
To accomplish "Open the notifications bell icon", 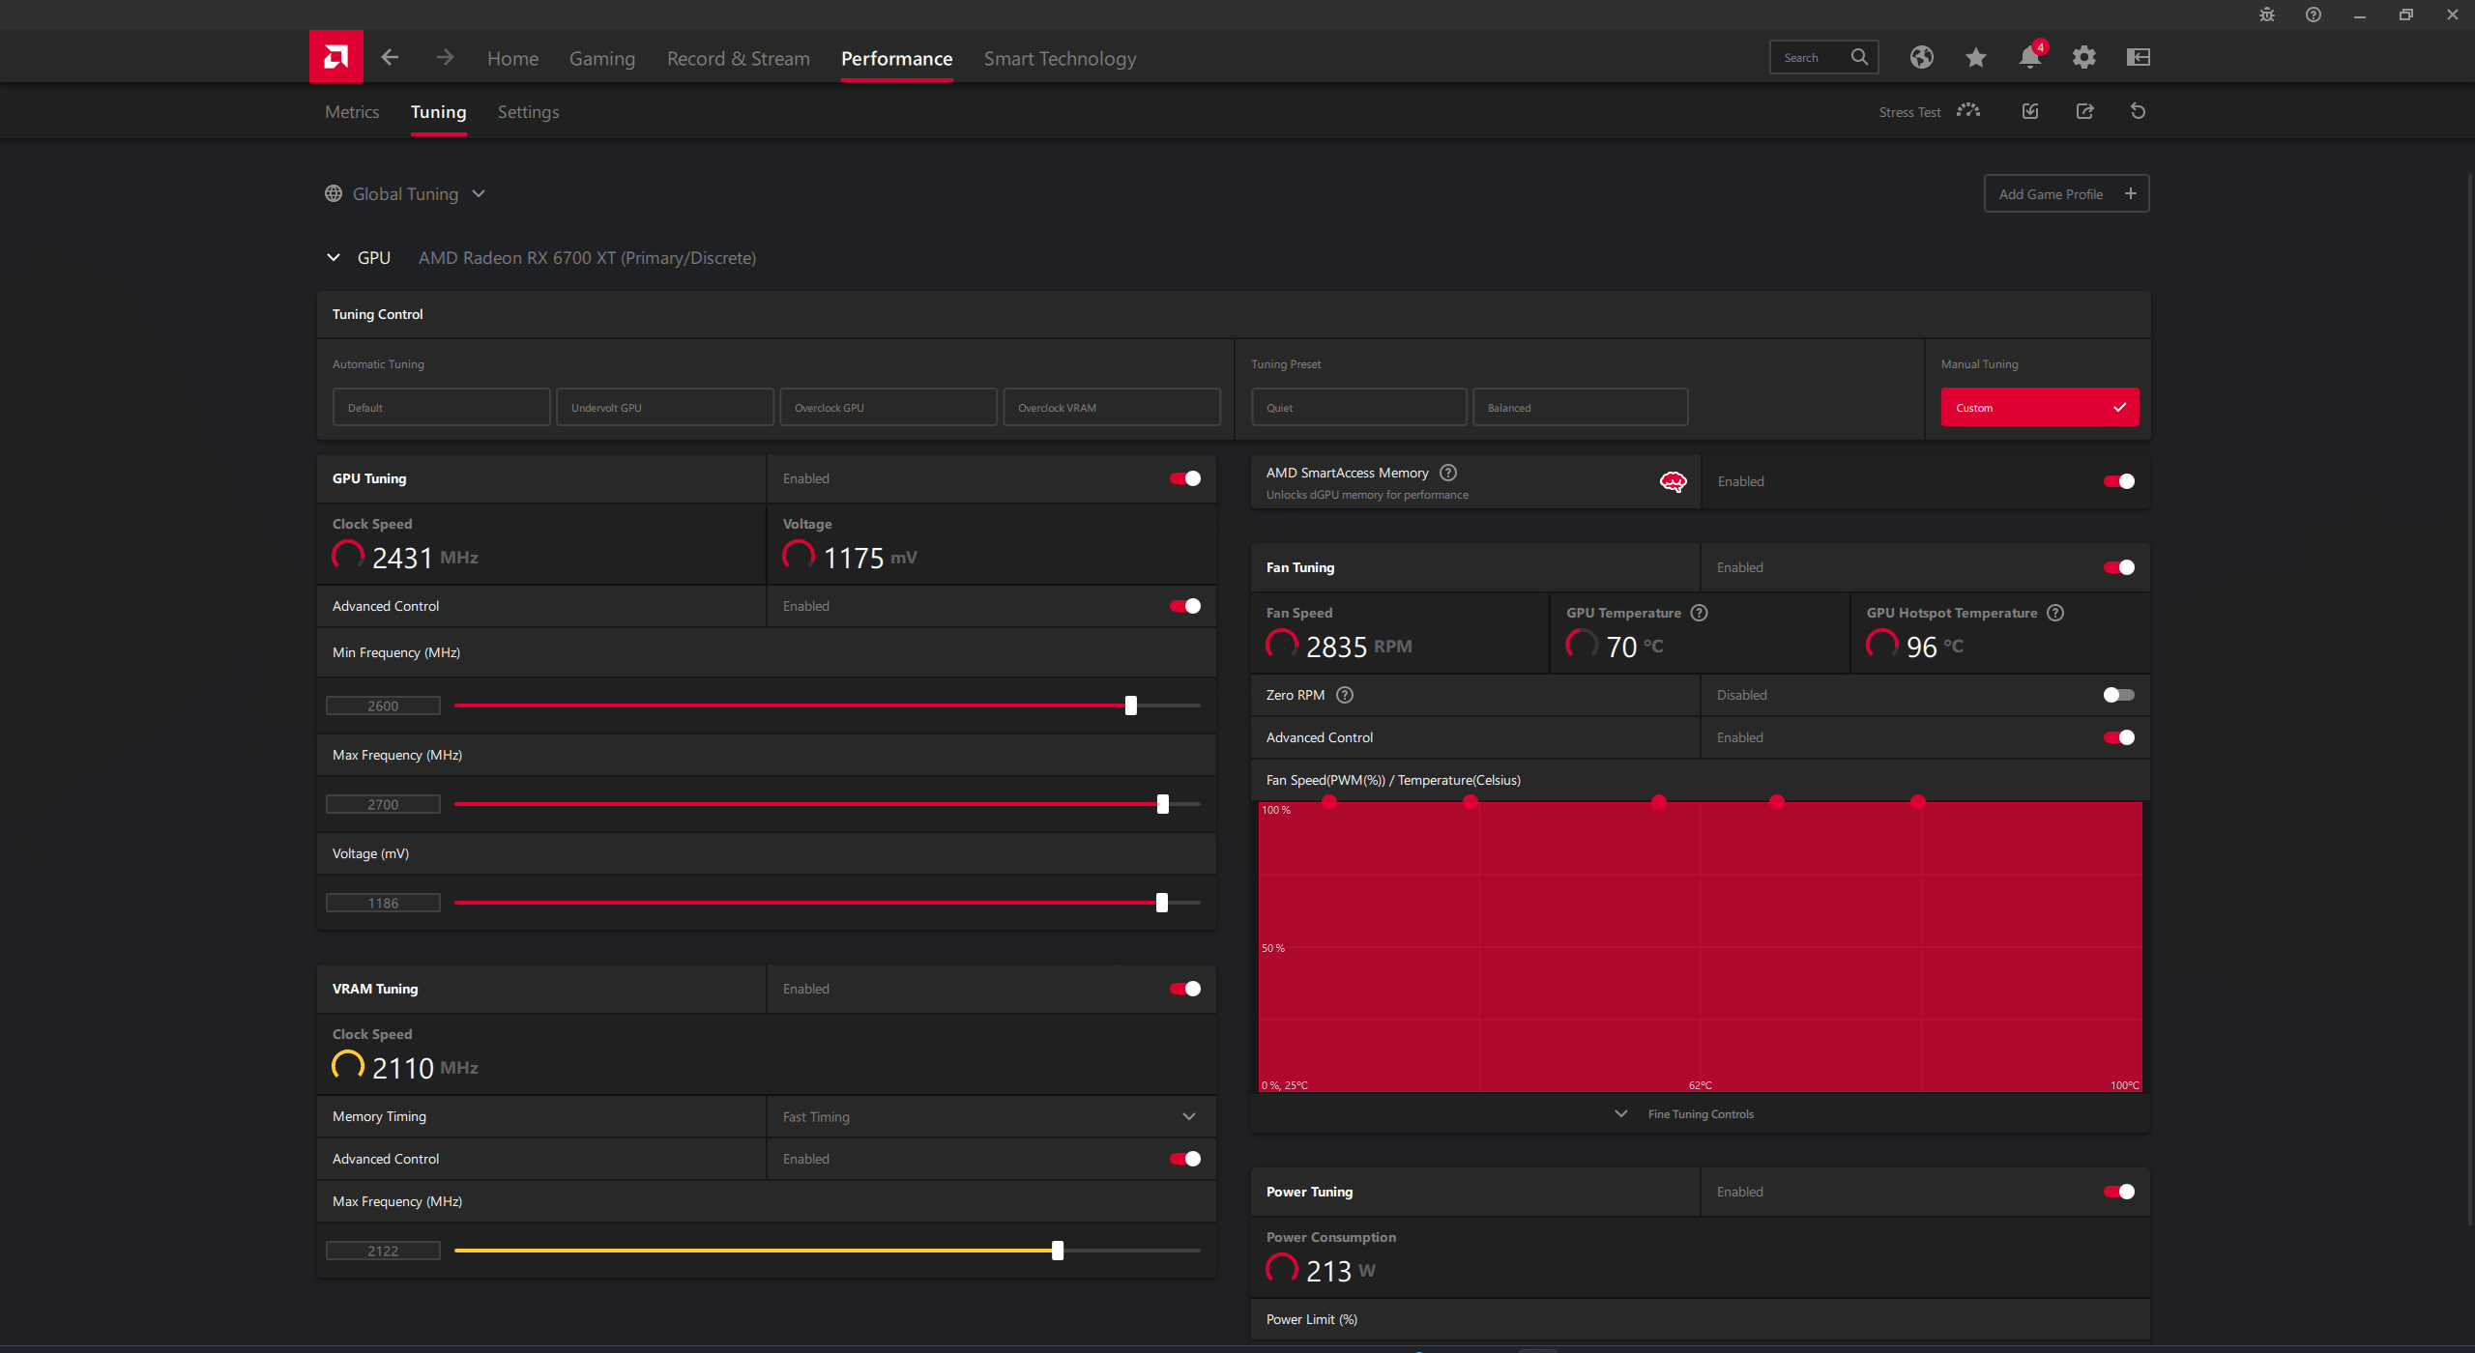I will point(2029,57).
